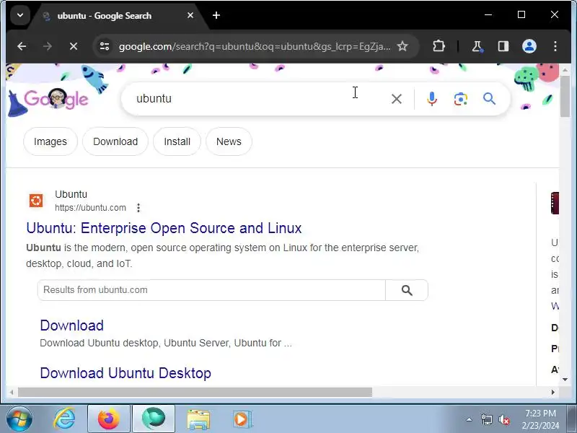
Task: Go back to the previous page
Action: coord(22,46)
